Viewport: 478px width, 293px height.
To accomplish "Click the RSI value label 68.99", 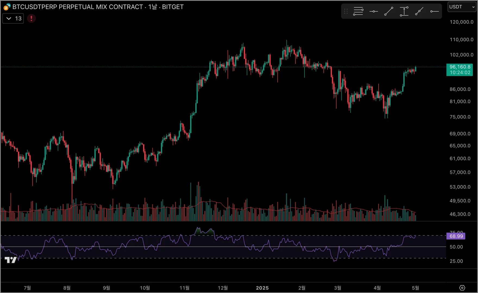I will (x=456, y=236).
